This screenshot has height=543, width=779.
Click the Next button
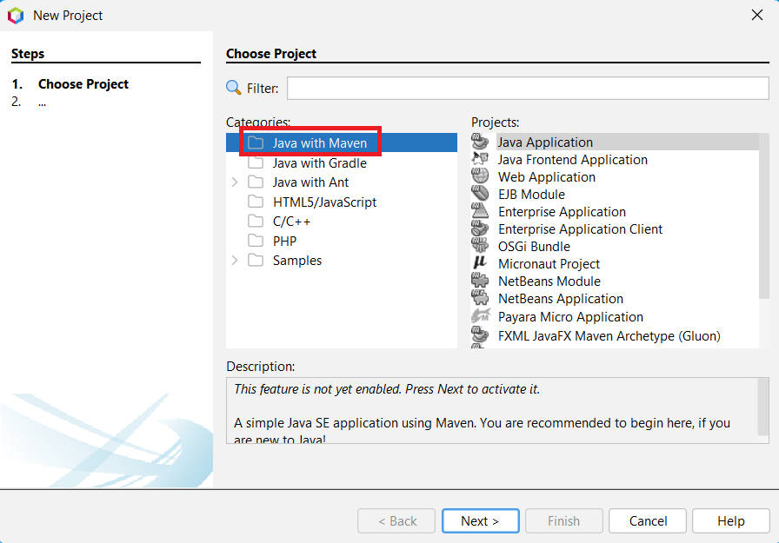pos(481,520)
